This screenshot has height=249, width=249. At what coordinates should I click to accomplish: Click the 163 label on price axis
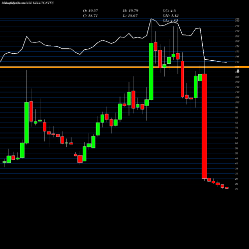tap(237, 41)
